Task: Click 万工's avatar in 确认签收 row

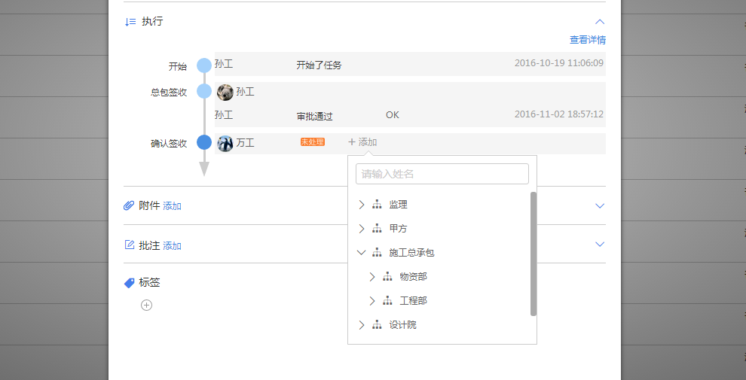Action: 225,143
